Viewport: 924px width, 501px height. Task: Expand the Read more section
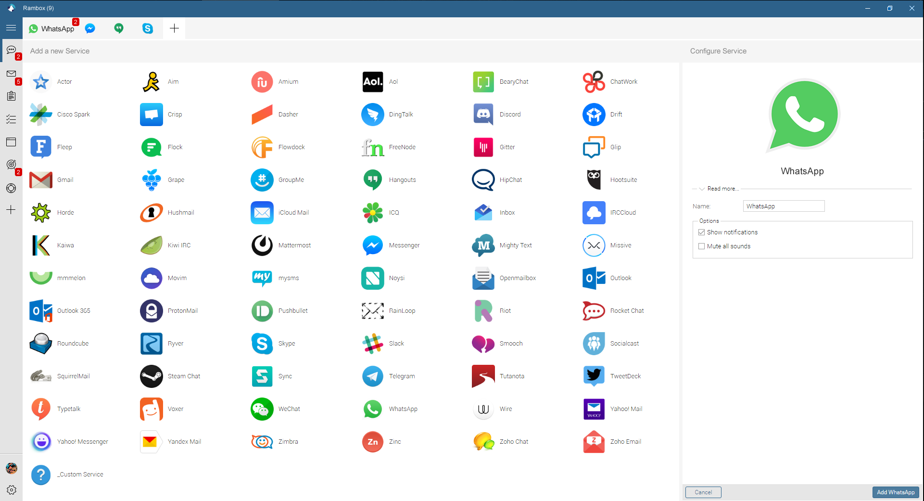[x=719, y=189]
